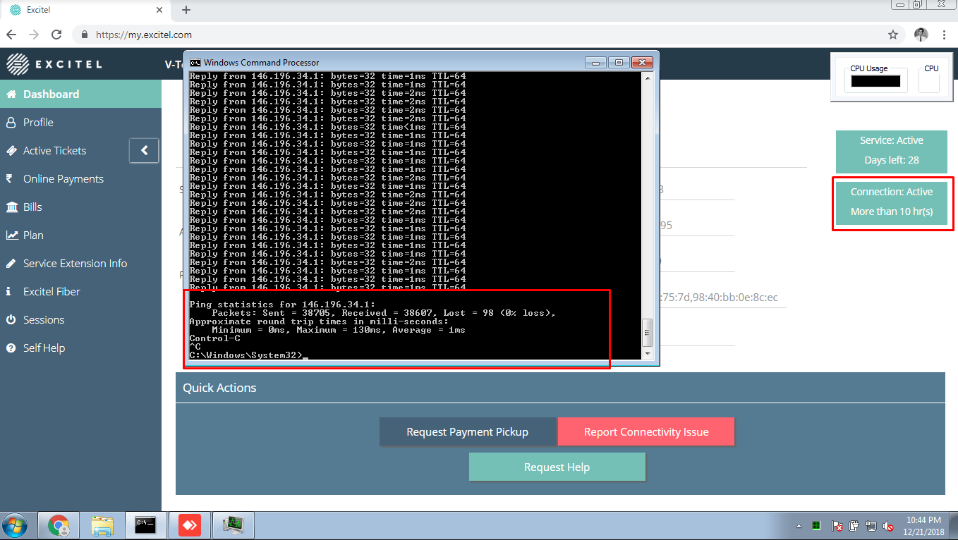Open Service Extension Info pencil icon

[11, 264]
